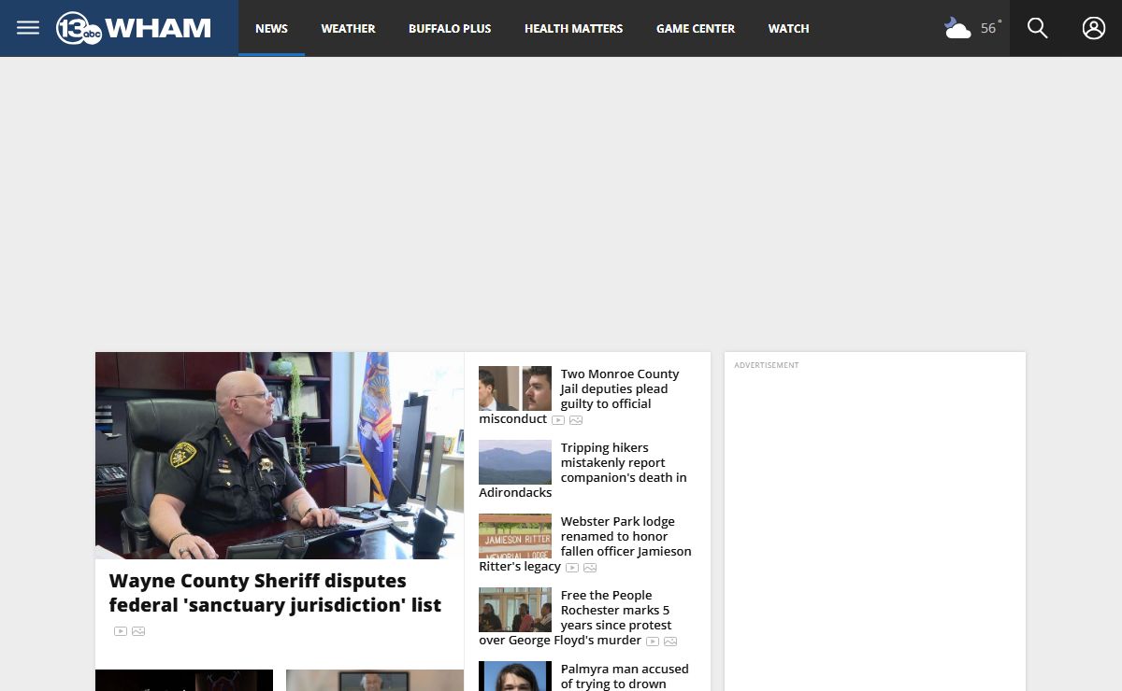
Task: Open the HEALTH MATTERS menu item
Action: coord(573,28)
